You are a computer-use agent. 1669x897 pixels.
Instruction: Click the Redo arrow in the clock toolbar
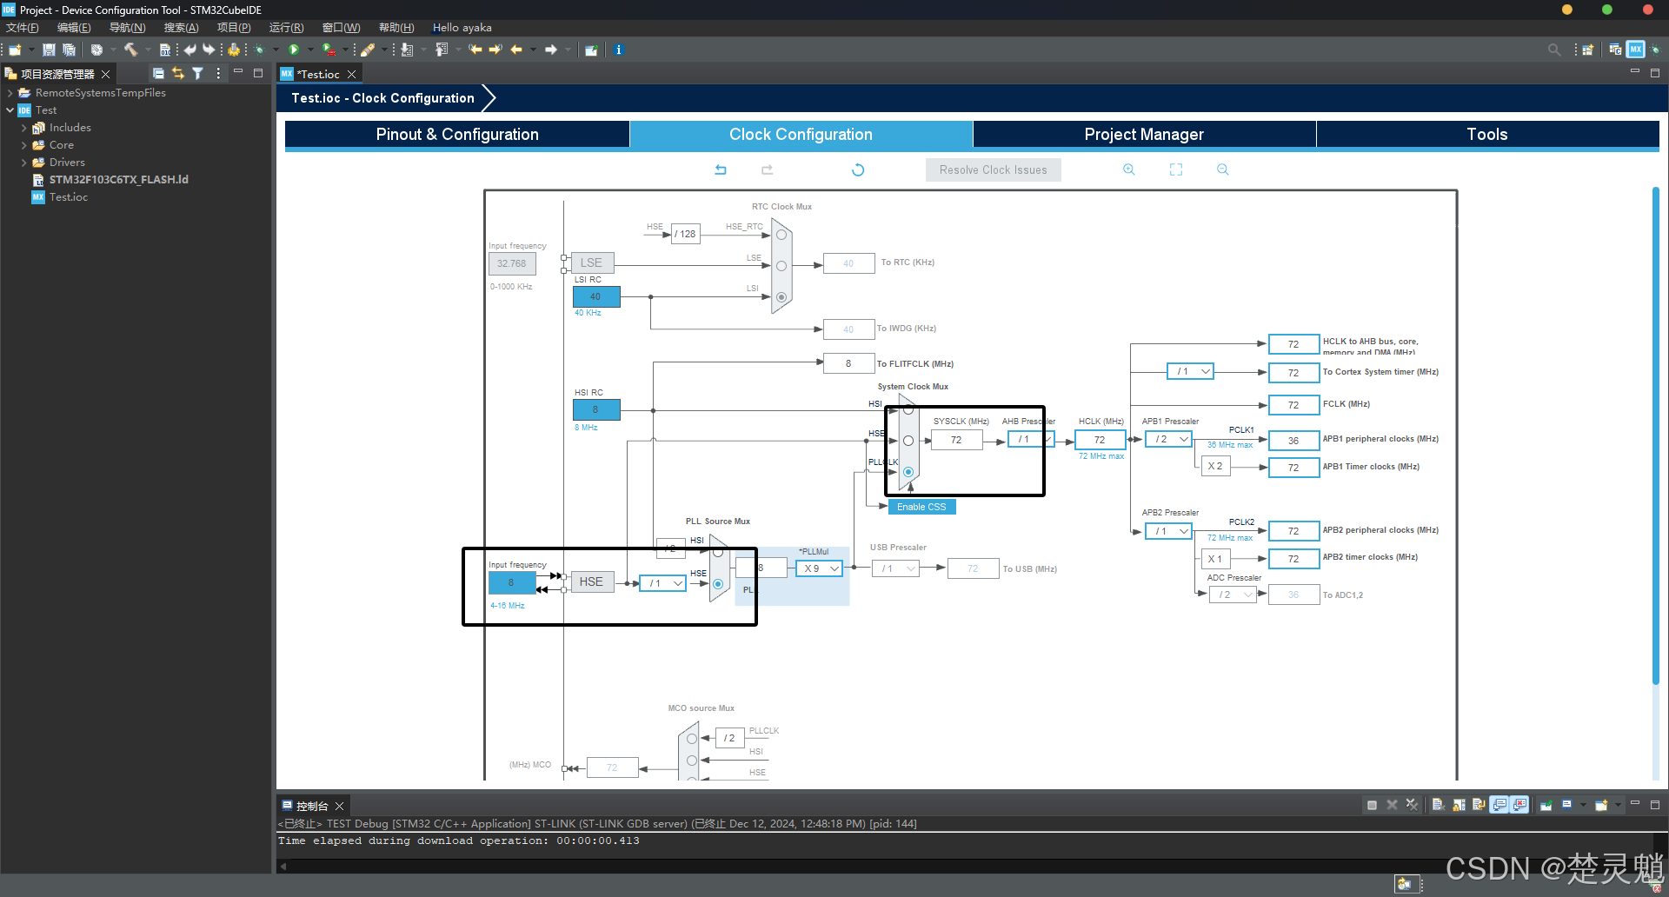[x=767, y=169]
